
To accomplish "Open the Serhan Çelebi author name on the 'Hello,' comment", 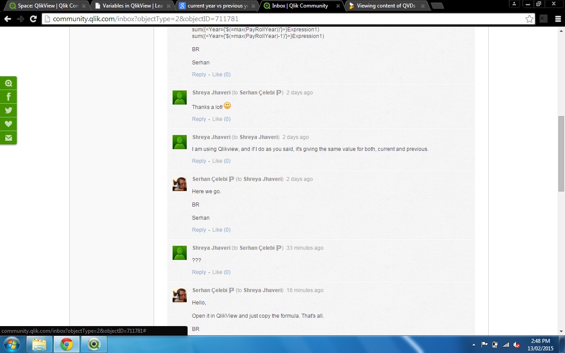I will click(210, 290).
